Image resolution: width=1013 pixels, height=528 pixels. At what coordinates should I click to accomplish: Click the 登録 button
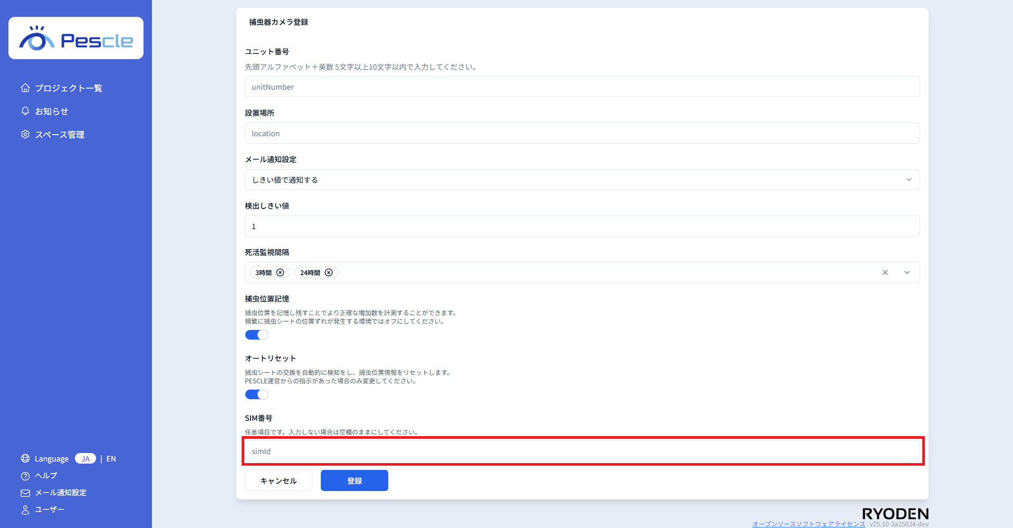point(355,480)
